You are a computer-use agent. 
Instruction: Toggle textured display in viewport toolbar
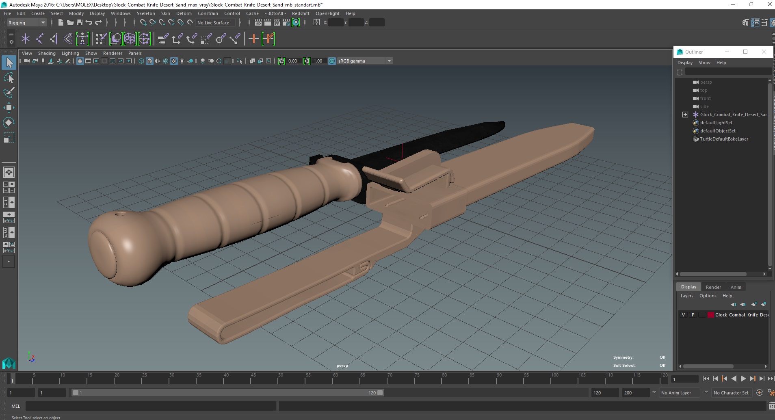[174, 61]
